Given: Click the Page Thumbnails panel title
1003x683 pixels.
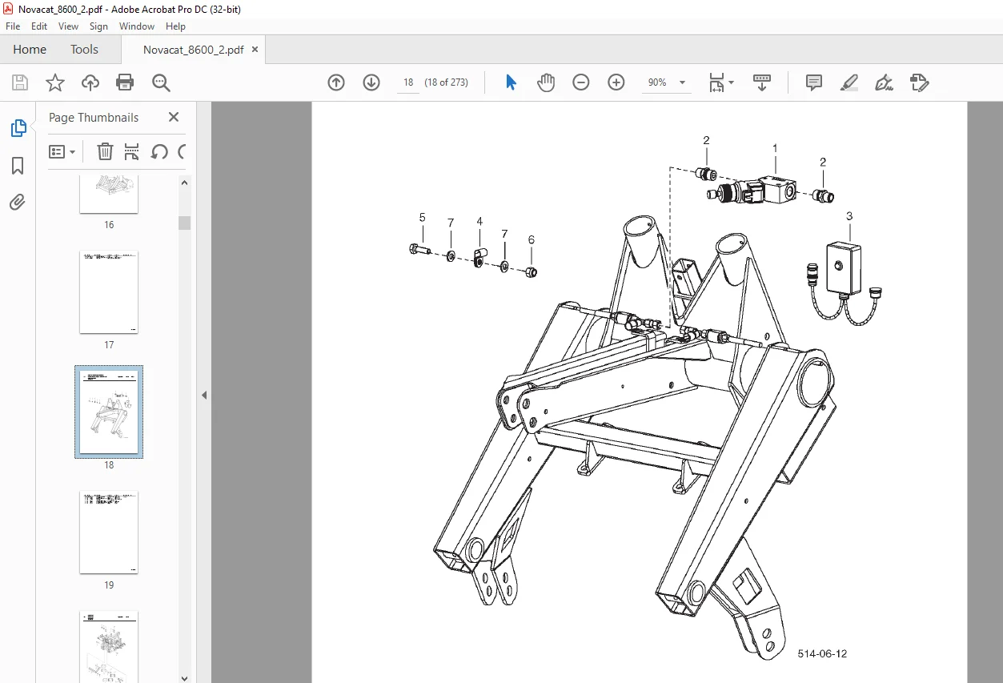Looking at the screenshot, I should [94, 117].
